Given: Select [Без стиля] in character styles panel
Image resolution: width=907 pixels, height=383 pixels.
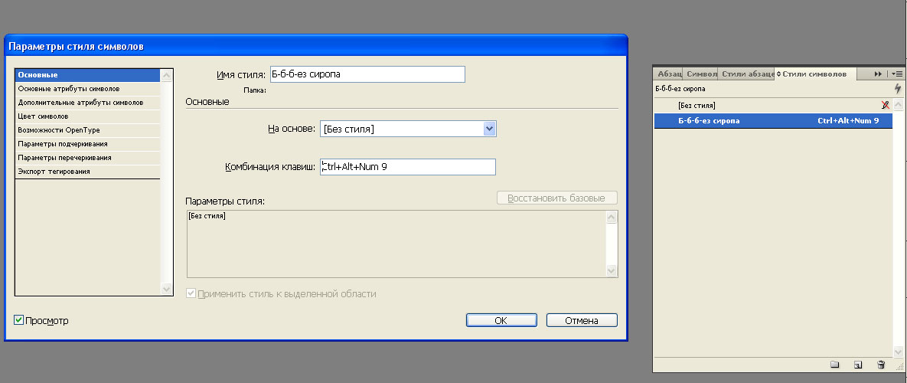Looking at the screenshot, I should pyautogui.click(x=773, y=105).
